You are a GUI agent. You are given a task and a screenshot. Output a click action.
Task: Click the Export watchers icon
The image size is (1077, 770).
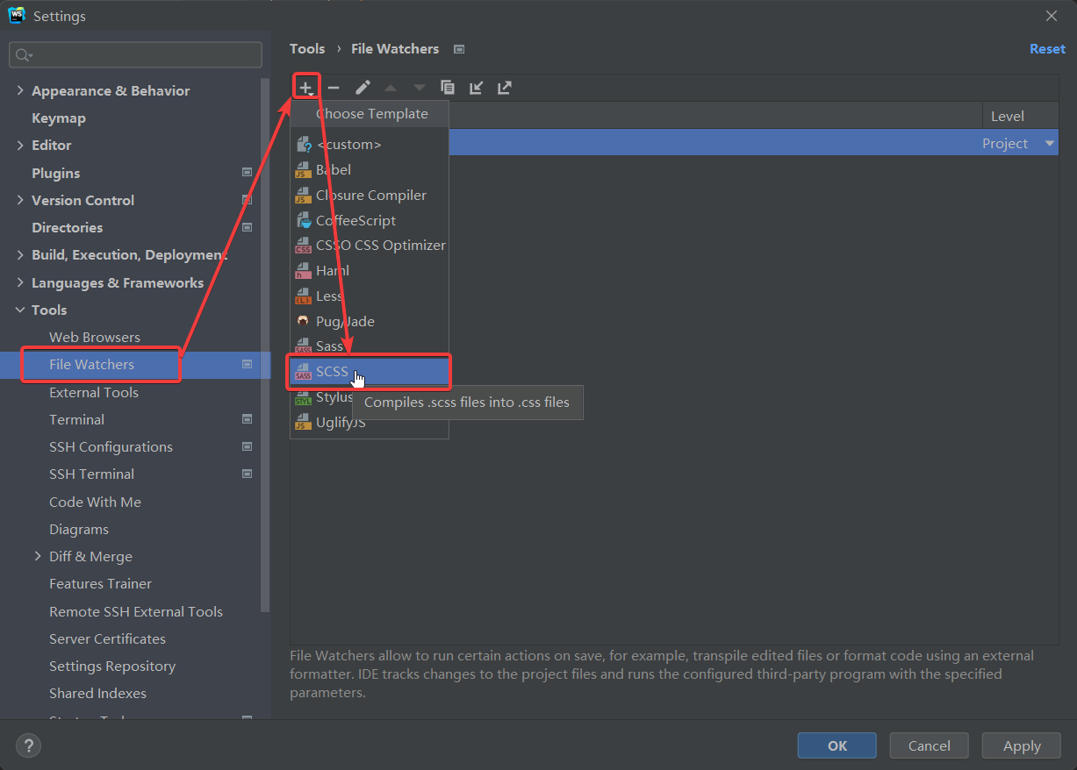pyautogui.click(x=504, y=87)
